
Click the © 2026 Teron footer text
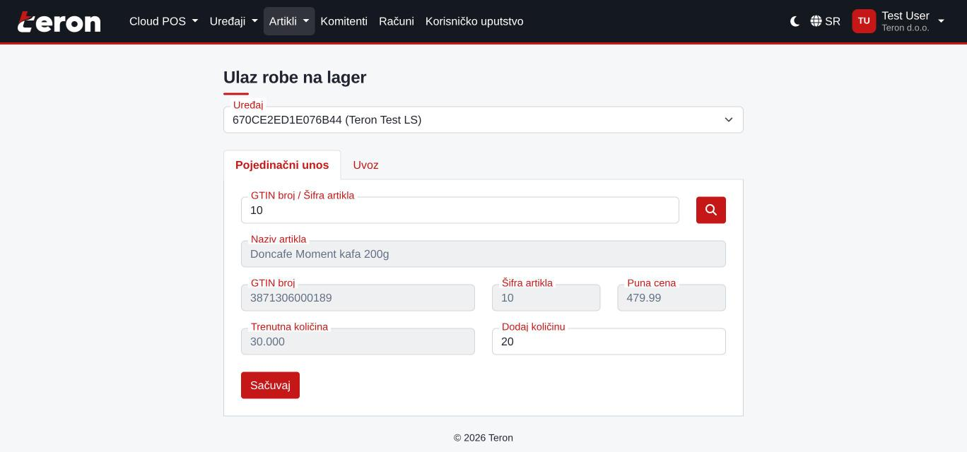[483, 438]
